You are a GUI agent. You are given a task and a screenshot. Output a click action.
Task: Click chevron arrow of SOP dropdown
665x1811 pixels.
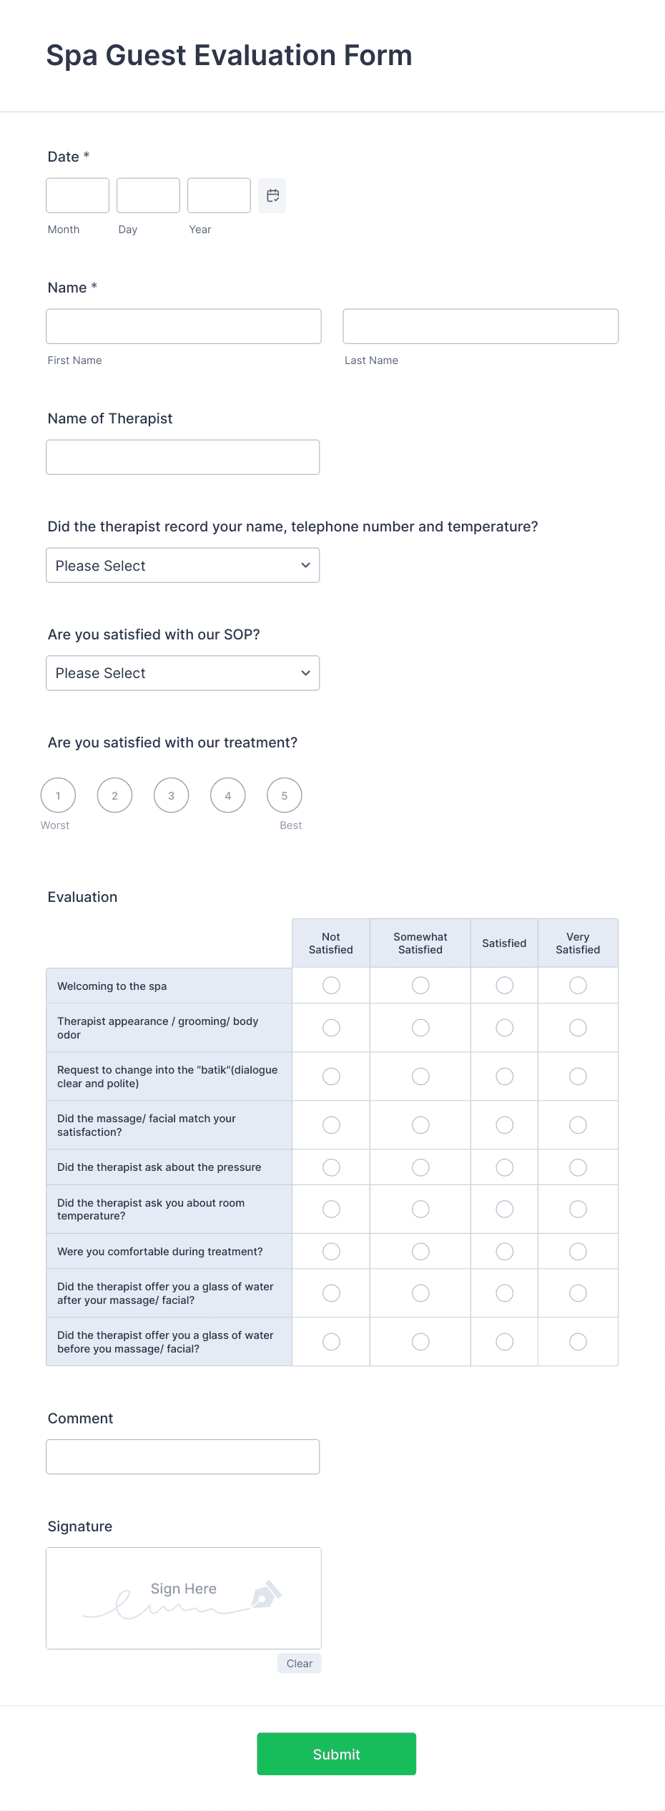305,673
